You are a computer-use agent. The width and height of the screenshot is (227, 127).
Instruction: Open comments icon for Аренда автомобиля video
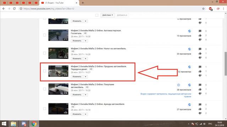click(200, 104)
